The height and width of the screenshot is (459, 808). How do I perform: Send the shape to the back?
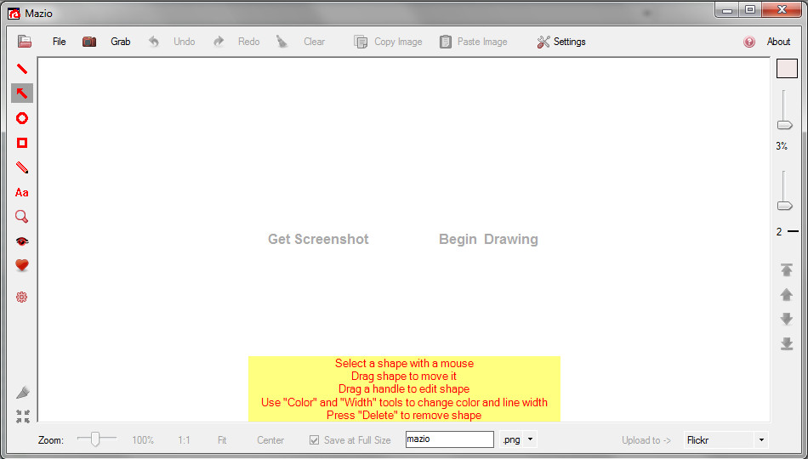coord(787,343)
